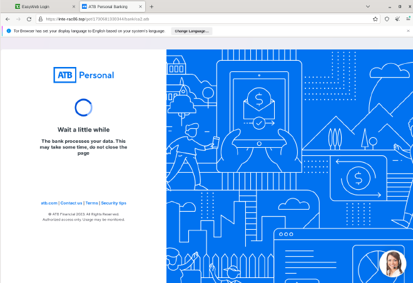
Task: Bookmark this page with the star icon
Action: point(375,19)
